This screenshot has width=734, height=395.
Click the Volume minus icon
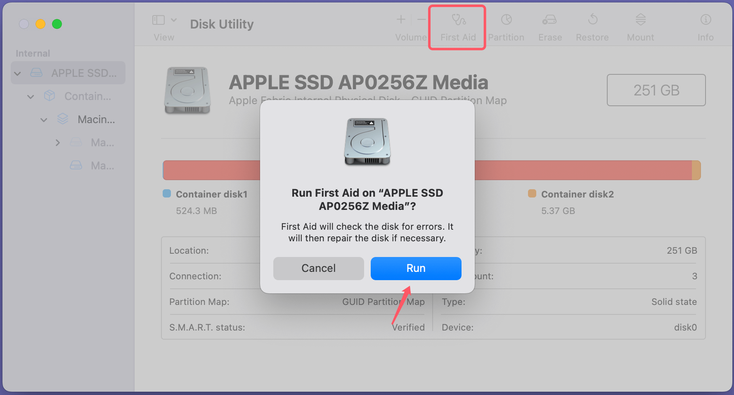[x=421, y=19]
